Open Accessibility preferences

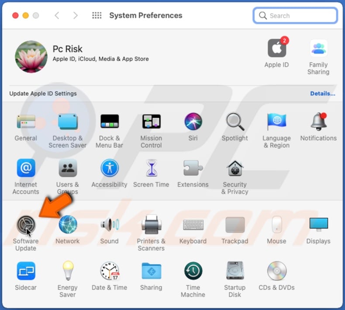click(110, 168)
